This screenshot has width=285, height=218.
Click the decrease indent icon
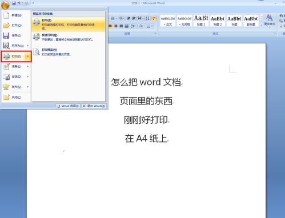point(129,18)
